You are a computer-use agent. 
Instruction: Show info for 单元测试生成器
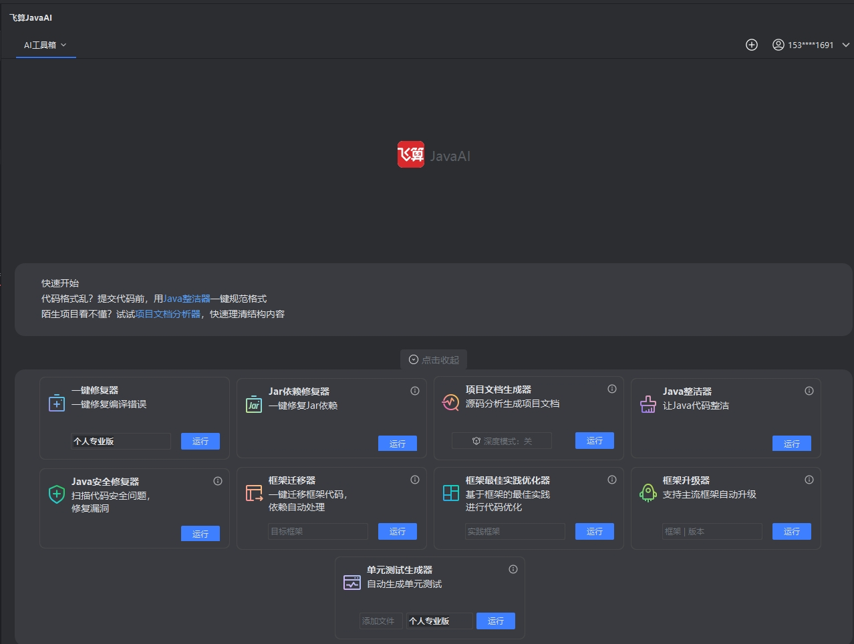513,569
